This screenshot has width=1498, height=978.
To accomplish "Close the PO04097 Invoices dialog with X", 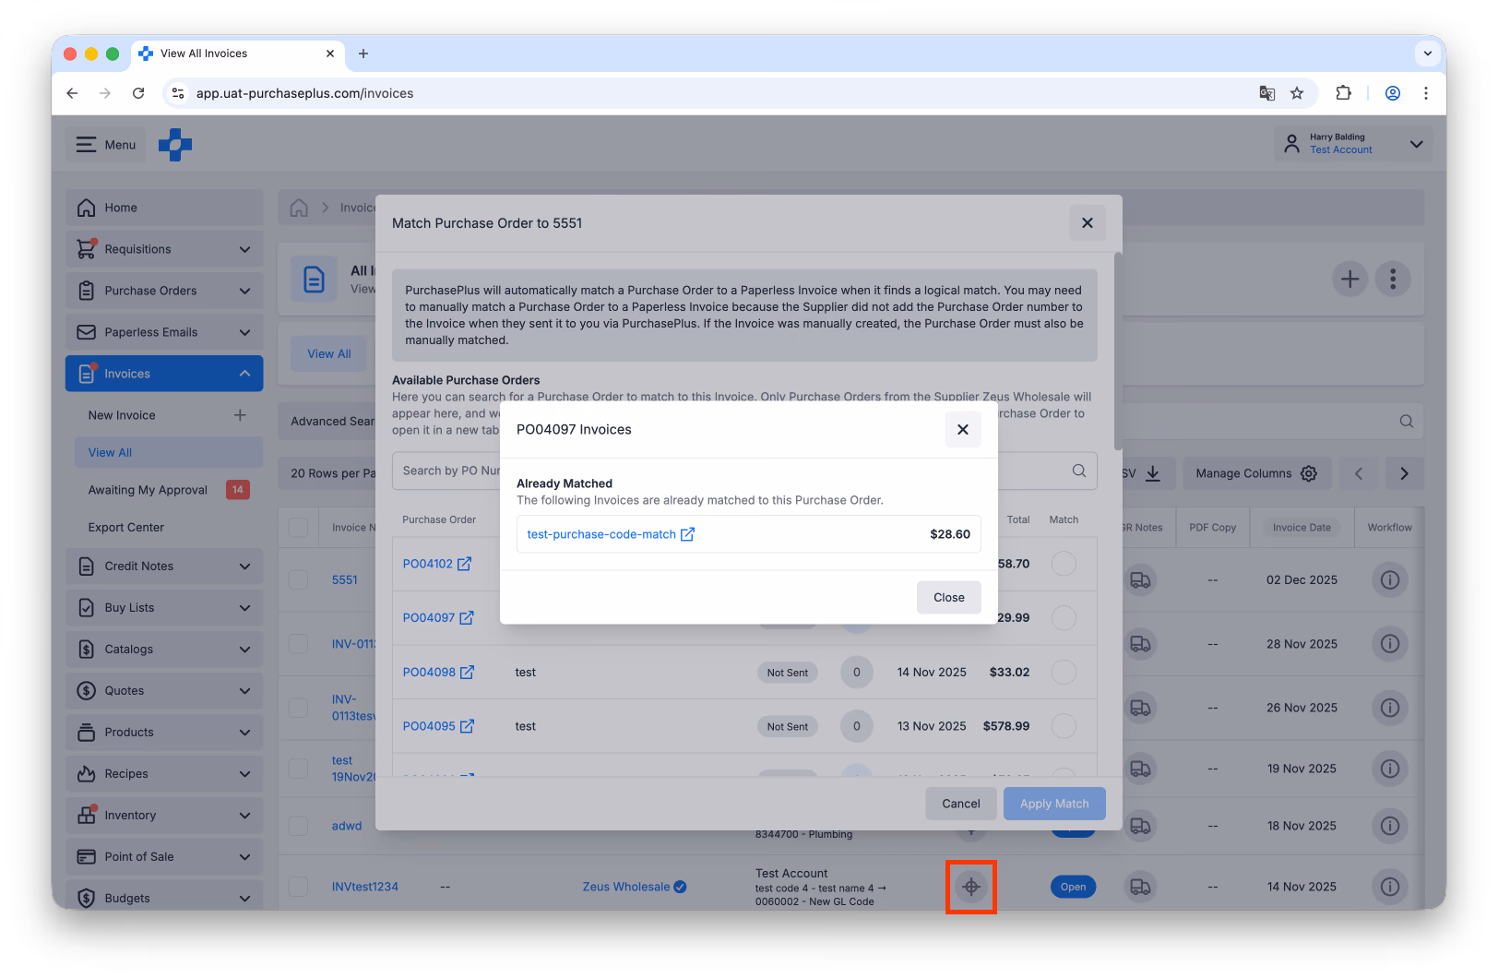I will 963,430.
